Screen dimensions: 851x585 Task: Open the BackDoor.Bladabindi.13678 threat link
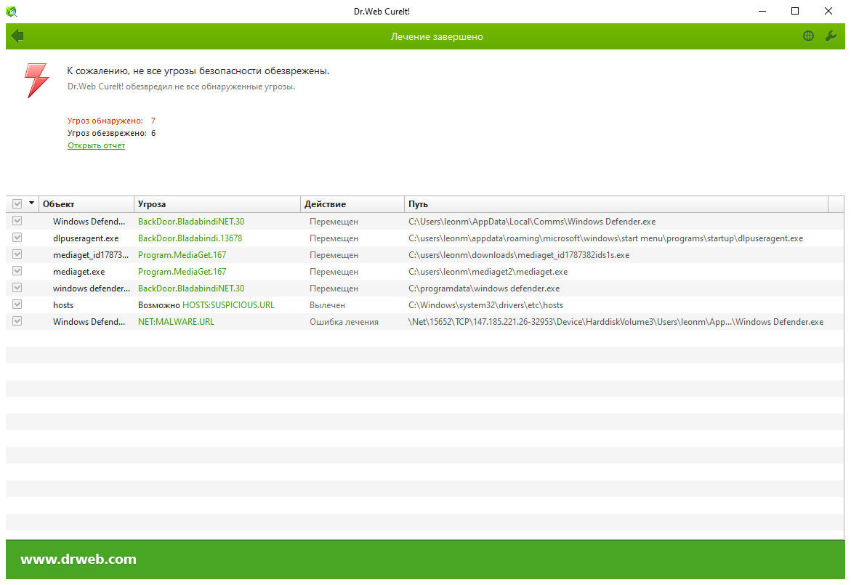(x=190, y=238)
